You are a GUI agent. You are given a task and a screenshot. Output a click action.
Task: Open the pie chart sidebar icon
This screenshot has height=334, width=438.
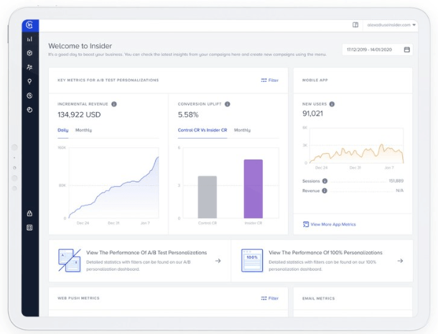tap(29, 110)
